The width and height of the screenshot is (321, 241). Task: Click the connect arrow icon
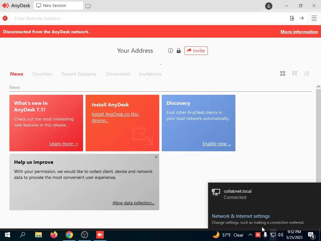[302, 18]
